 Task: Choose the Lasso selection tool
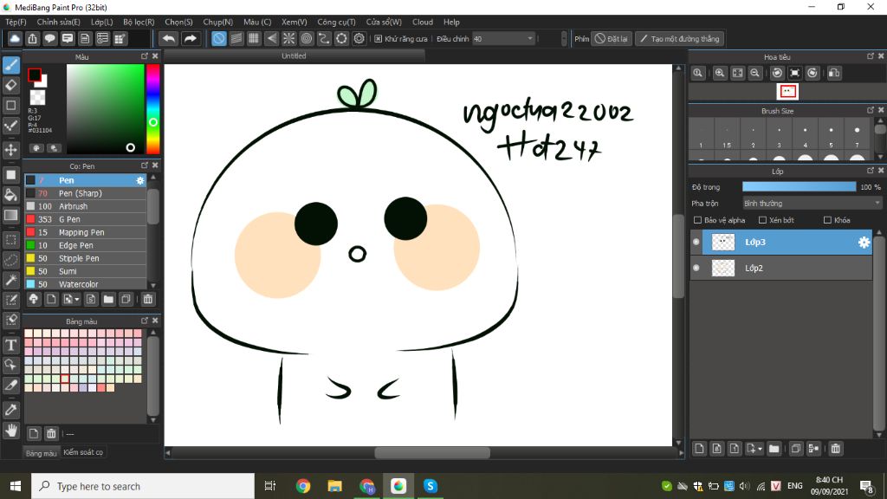(x=11, y=260)
